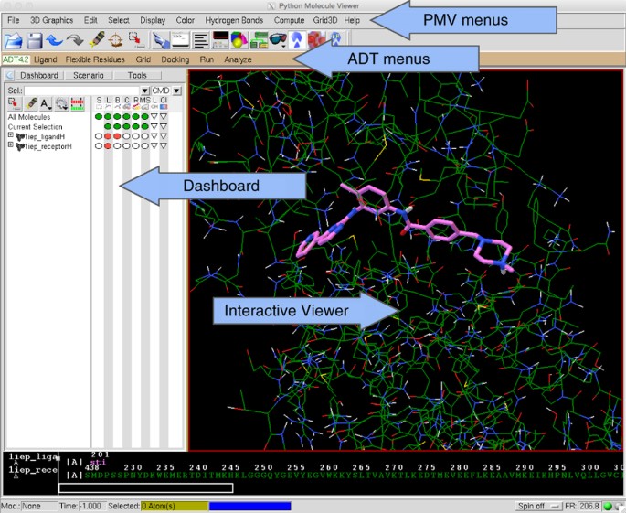Toggle select circle for All Molecules row
Viewport: 626px width, 513px height.
tap(99, 116)
